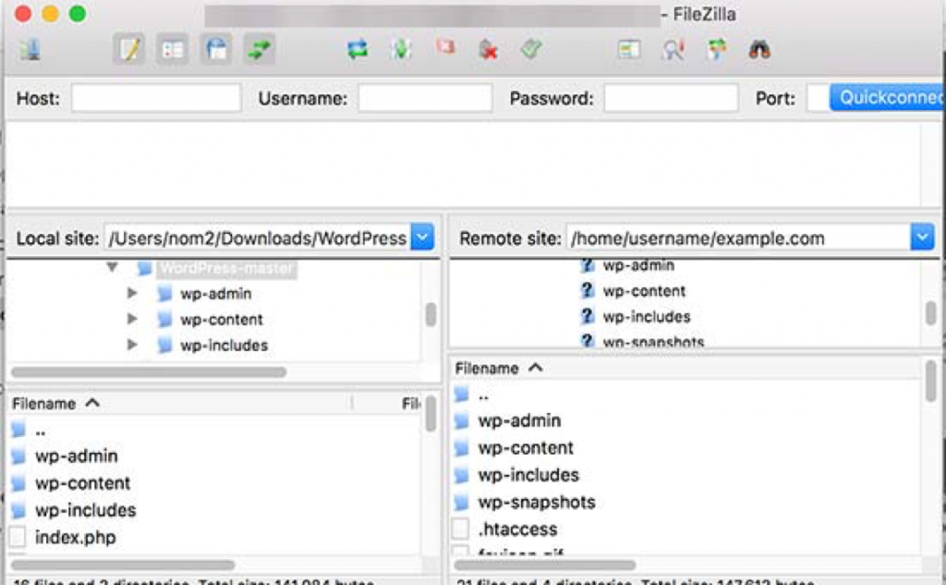Toggle processing of transfer queue

pyautogui.click(x=401, y=50)
